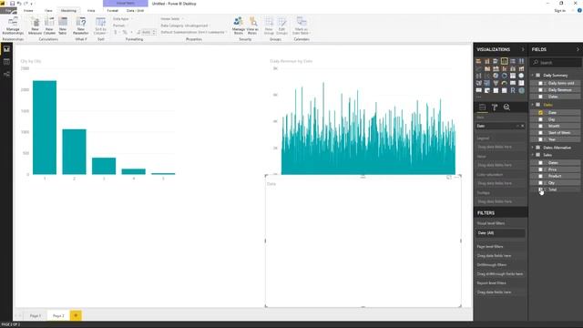Viewport: 583px width, 328px height.
Task: Click View as Roles button
Action: 252,26
